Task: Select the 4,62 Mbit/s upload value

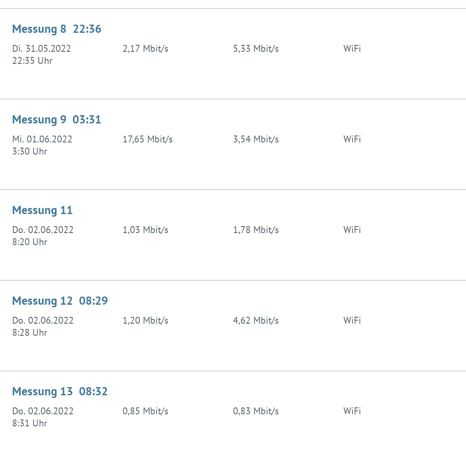Action: 256,321
